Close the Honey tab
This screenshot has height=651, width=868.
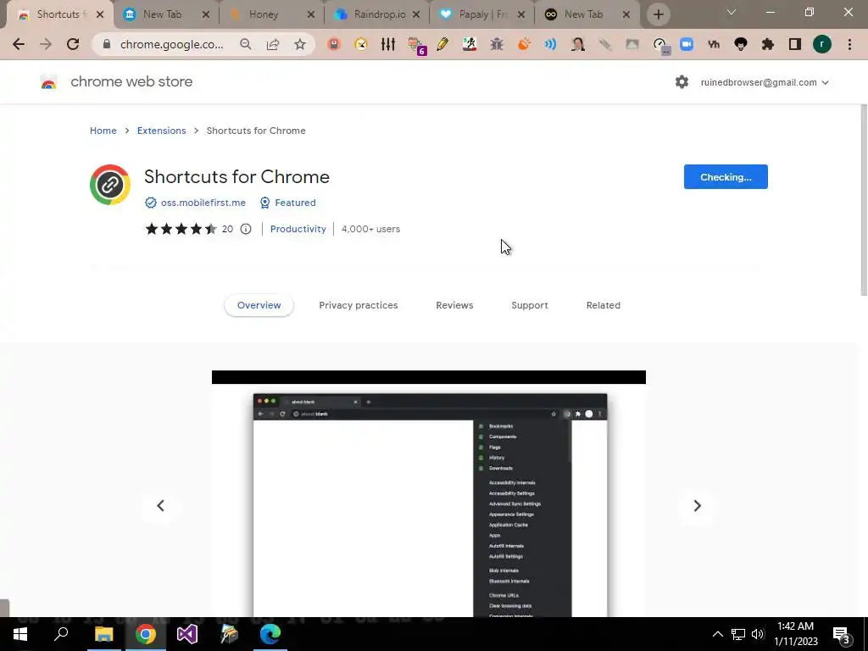310,14
